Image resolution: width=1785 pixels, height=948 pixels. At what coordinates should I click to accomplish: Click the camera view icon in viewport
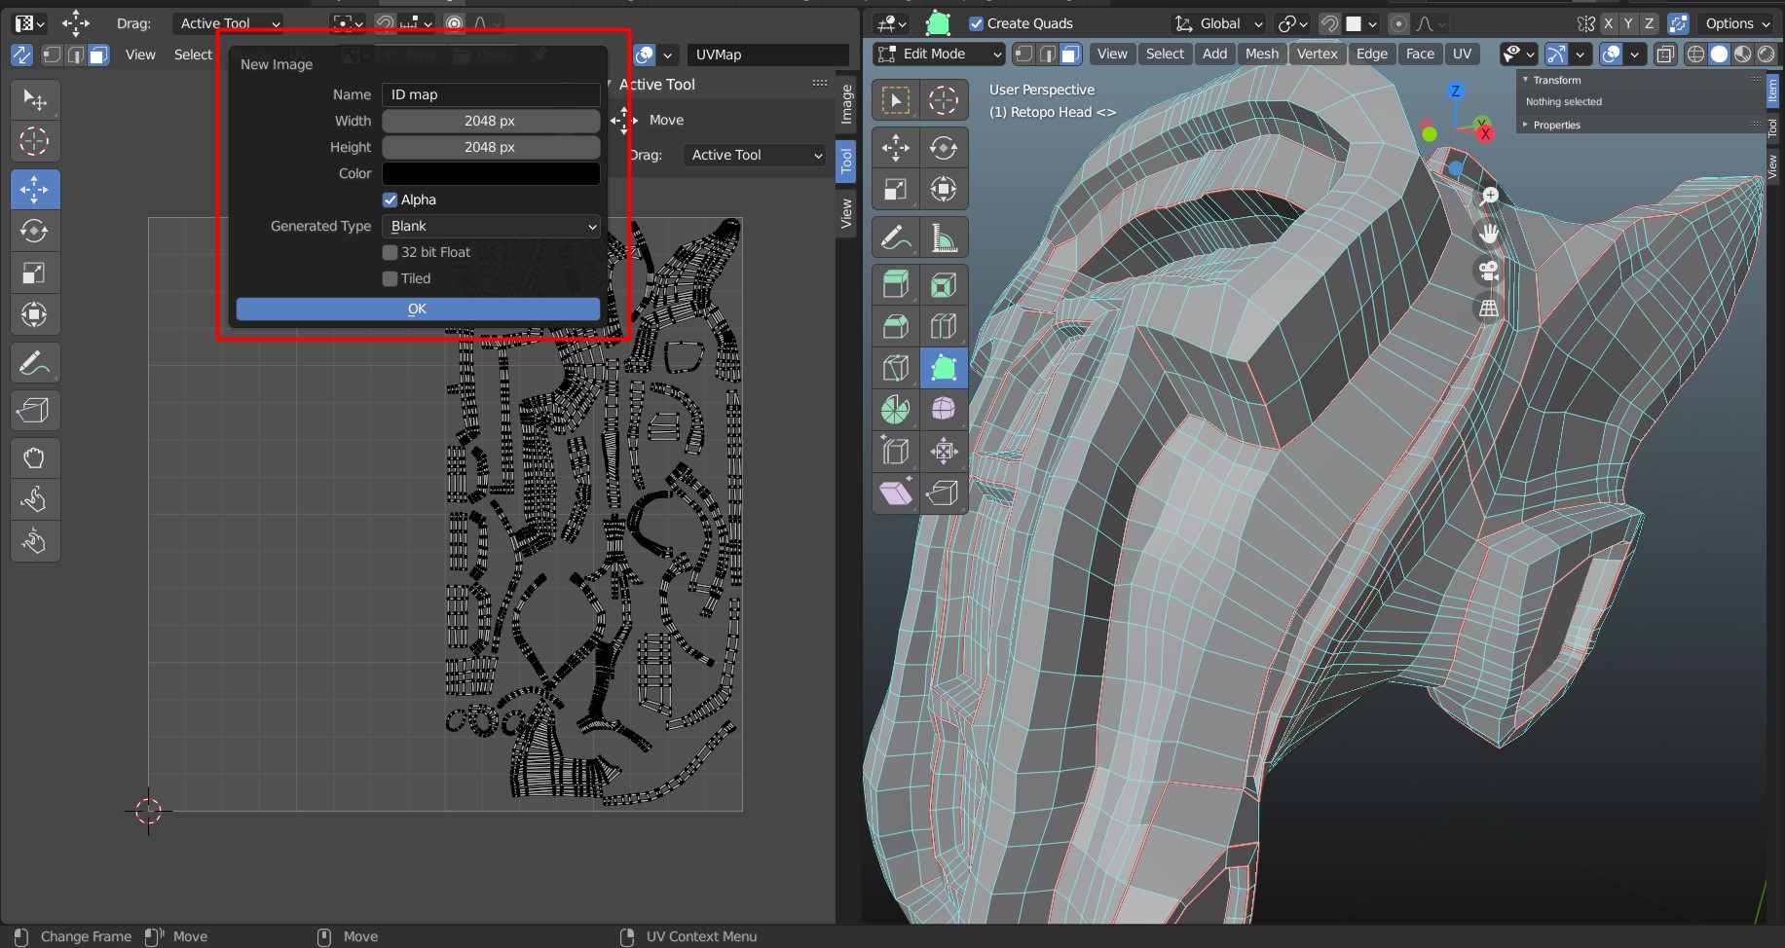click(x=1488, y=271)
